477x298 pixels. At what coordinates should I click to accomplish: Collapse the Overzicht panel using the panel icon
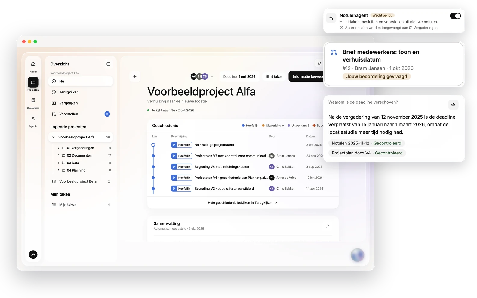tap(109, 64)
